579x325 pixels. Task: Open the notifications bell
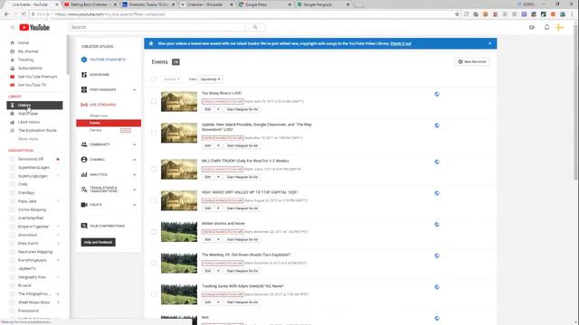(546, 27)
